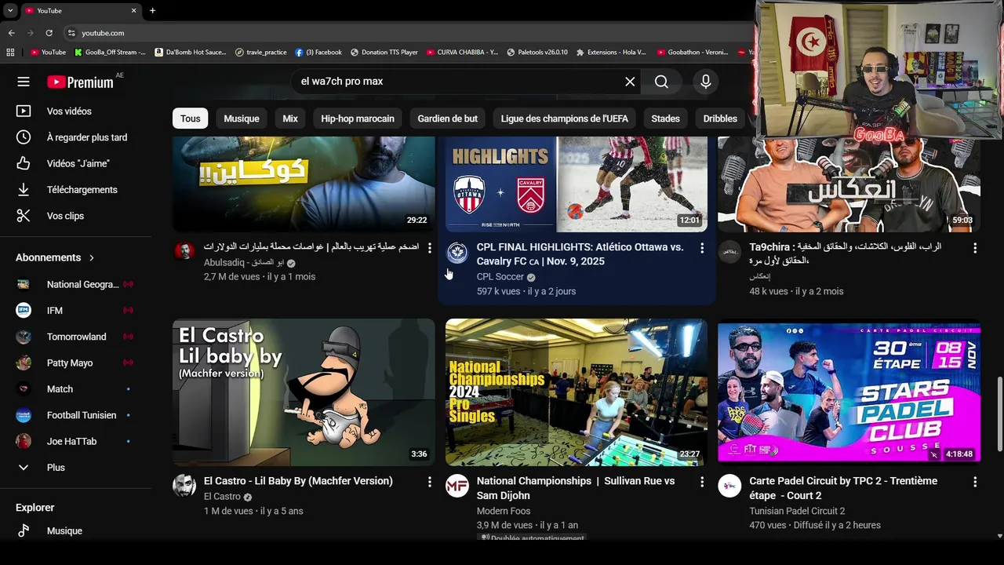Image resolution: width=1004 pixels, height=565 pixels.
Task: Select Ligue des champions de l'UEFA chip
Action: pyautogui.click(x=565, y=118)
